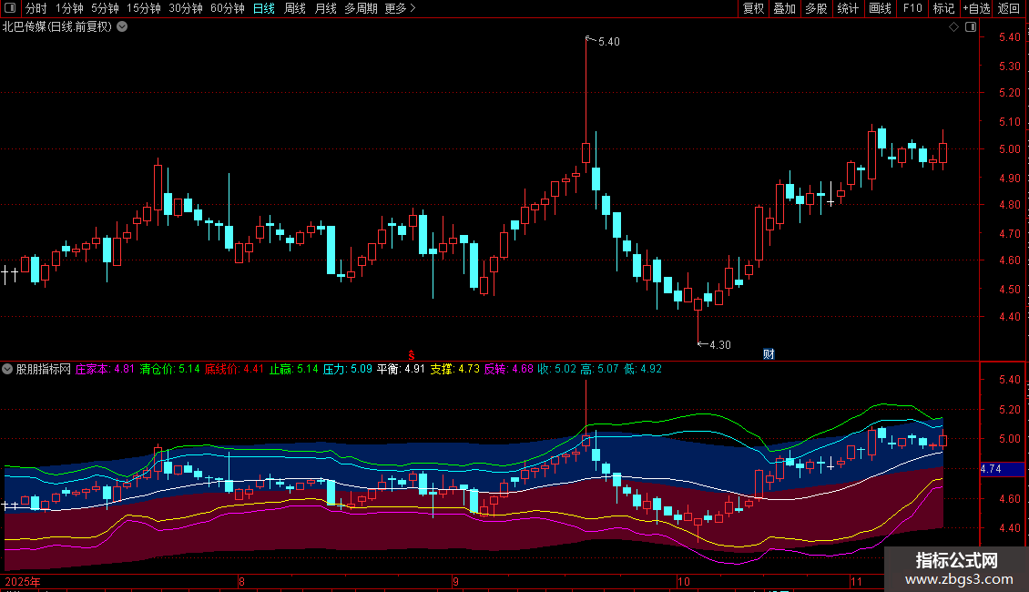
Task: Toggle the left panel icon in top-left corner
Action: pos(9,9)
